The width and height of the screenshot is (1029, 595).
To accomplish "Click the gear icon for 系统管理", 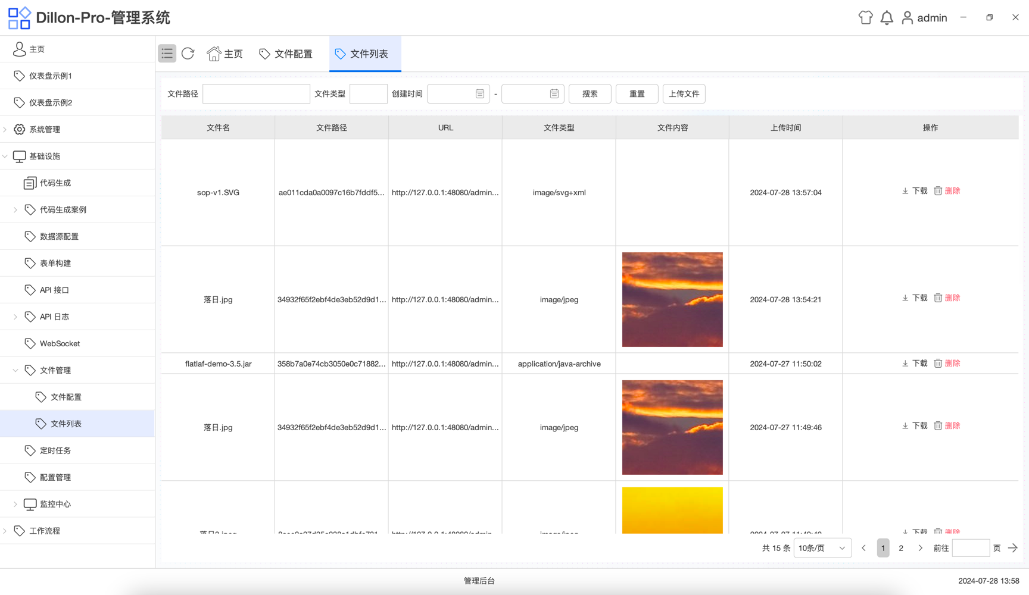I will [x=19, y=129].
